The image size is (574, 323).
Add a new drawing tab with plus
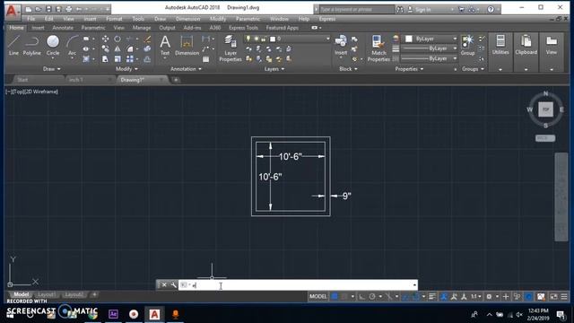pos(176,80)
